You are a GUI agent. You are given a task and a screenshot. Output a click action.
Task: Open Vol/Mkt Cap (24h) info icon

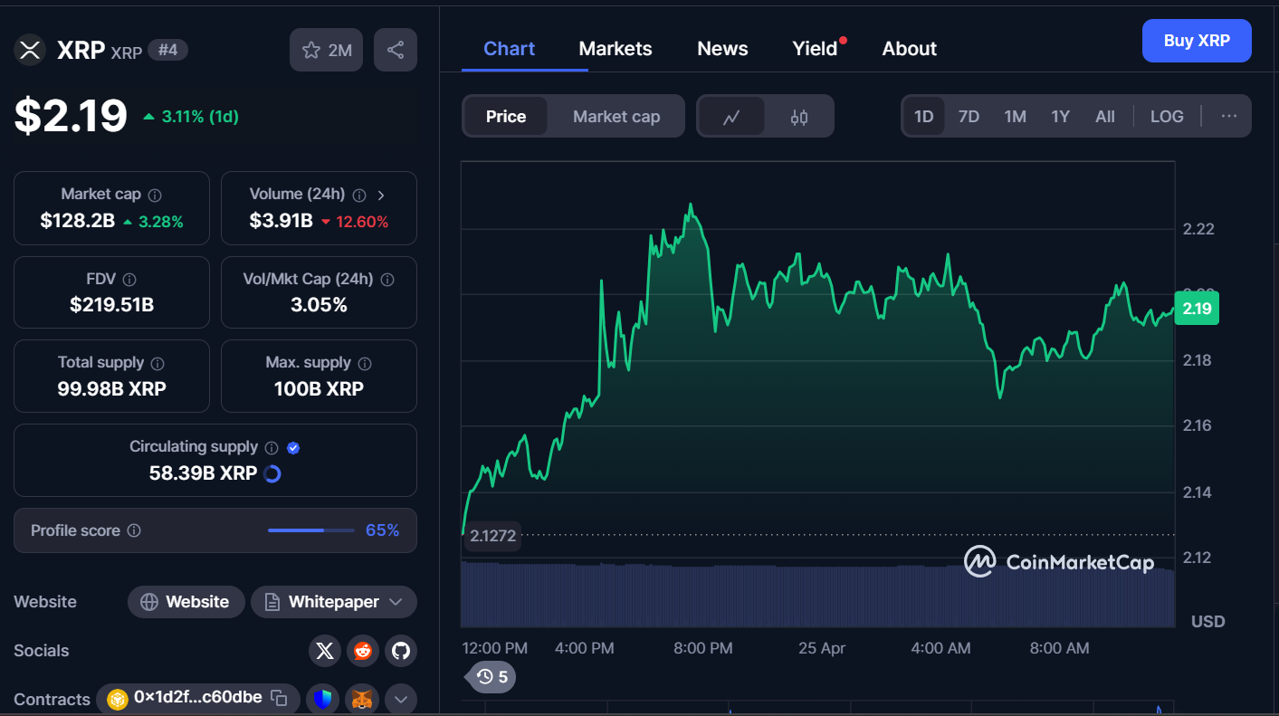click(387, 280)
